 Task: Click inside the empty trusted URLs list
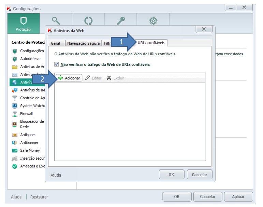[x=130, y=122]
